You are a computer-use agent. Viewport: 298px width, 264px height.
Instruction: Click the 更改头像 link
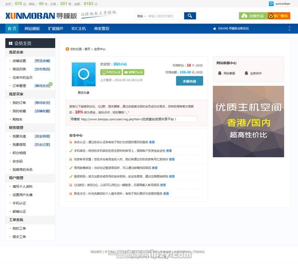[83, 92]
